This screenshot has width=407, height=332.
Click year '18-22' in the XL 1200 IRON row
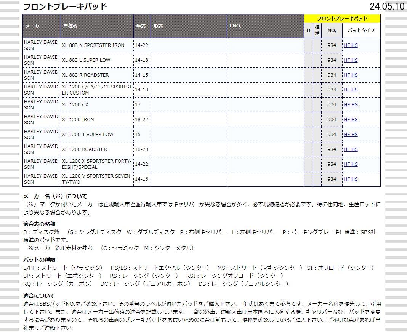pos(141,119)
